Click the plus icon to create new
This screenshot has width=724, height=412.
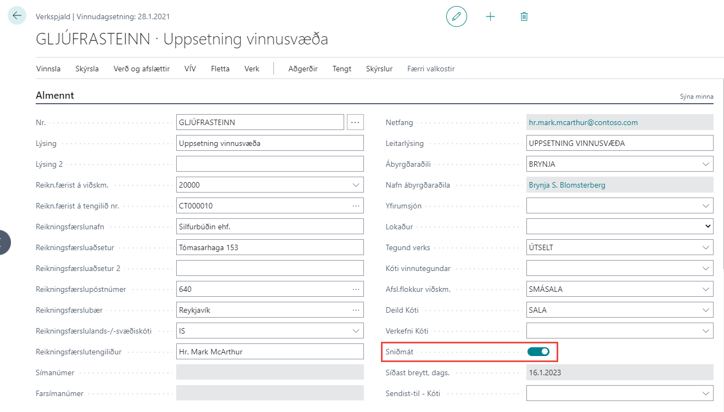pos(490,16)
